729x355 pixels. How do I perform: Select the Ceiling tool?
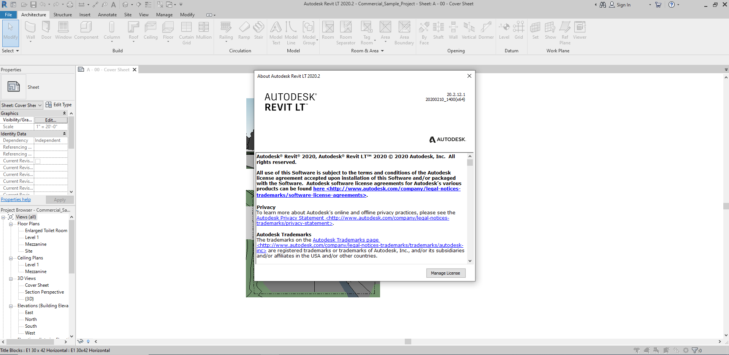coord(151,30)
